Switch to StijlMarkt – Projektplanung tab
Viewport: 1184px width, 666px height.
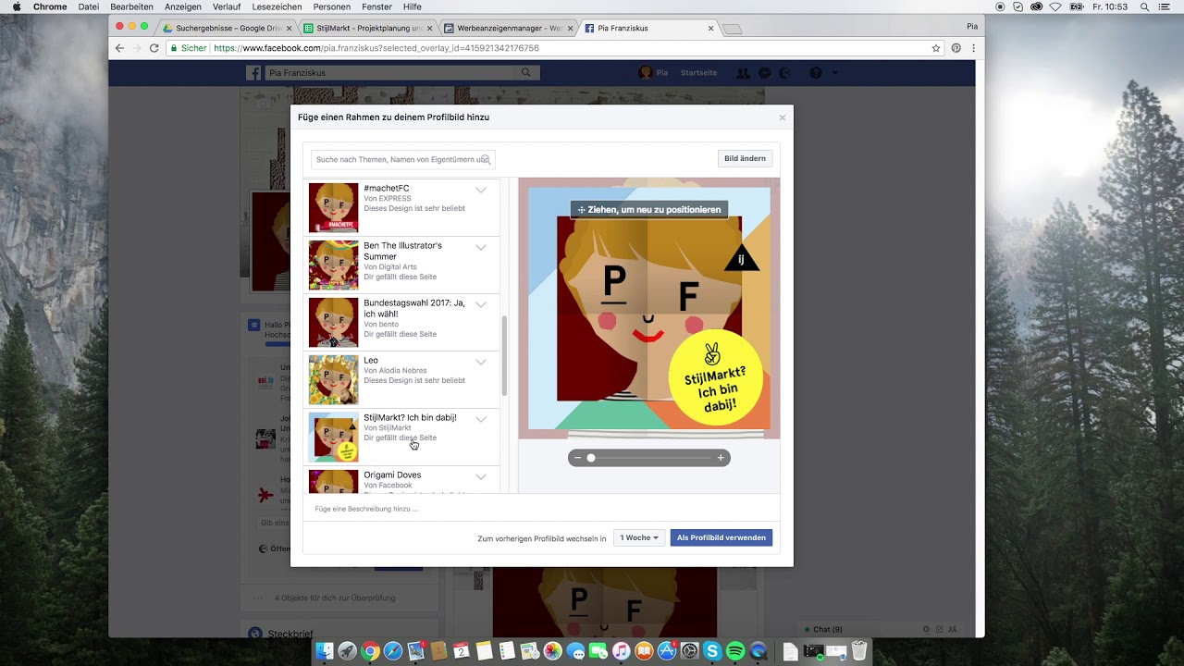[368, 28]
